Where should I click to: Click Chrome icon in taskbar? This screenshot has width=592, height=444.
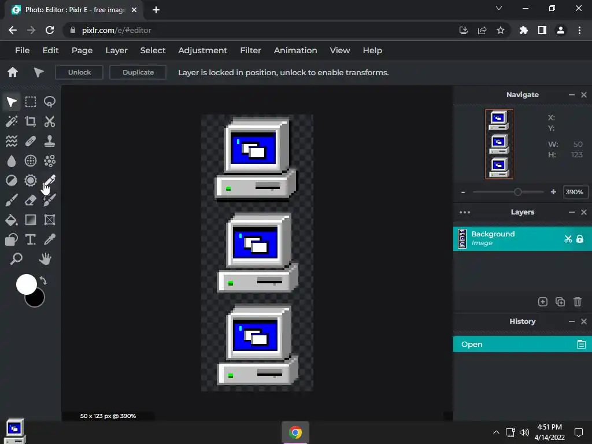[295, 432]
